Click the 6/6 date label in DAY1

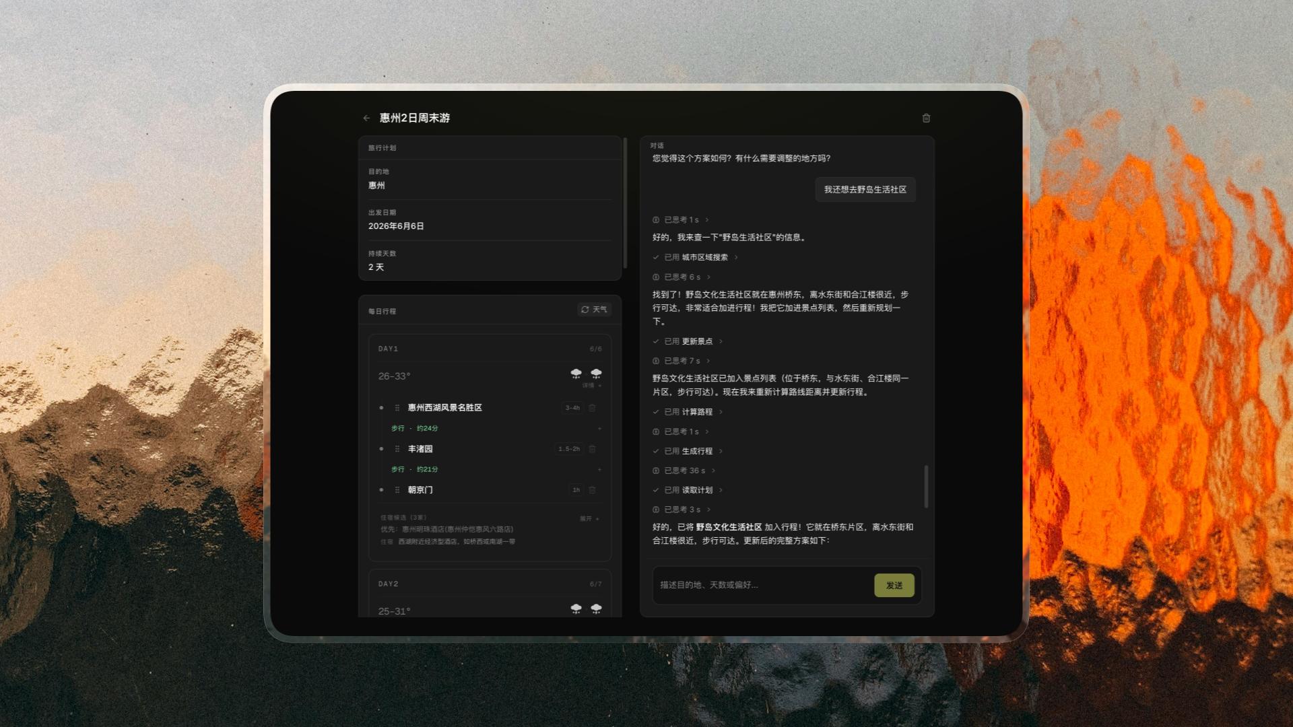click(x=595, y=349)
